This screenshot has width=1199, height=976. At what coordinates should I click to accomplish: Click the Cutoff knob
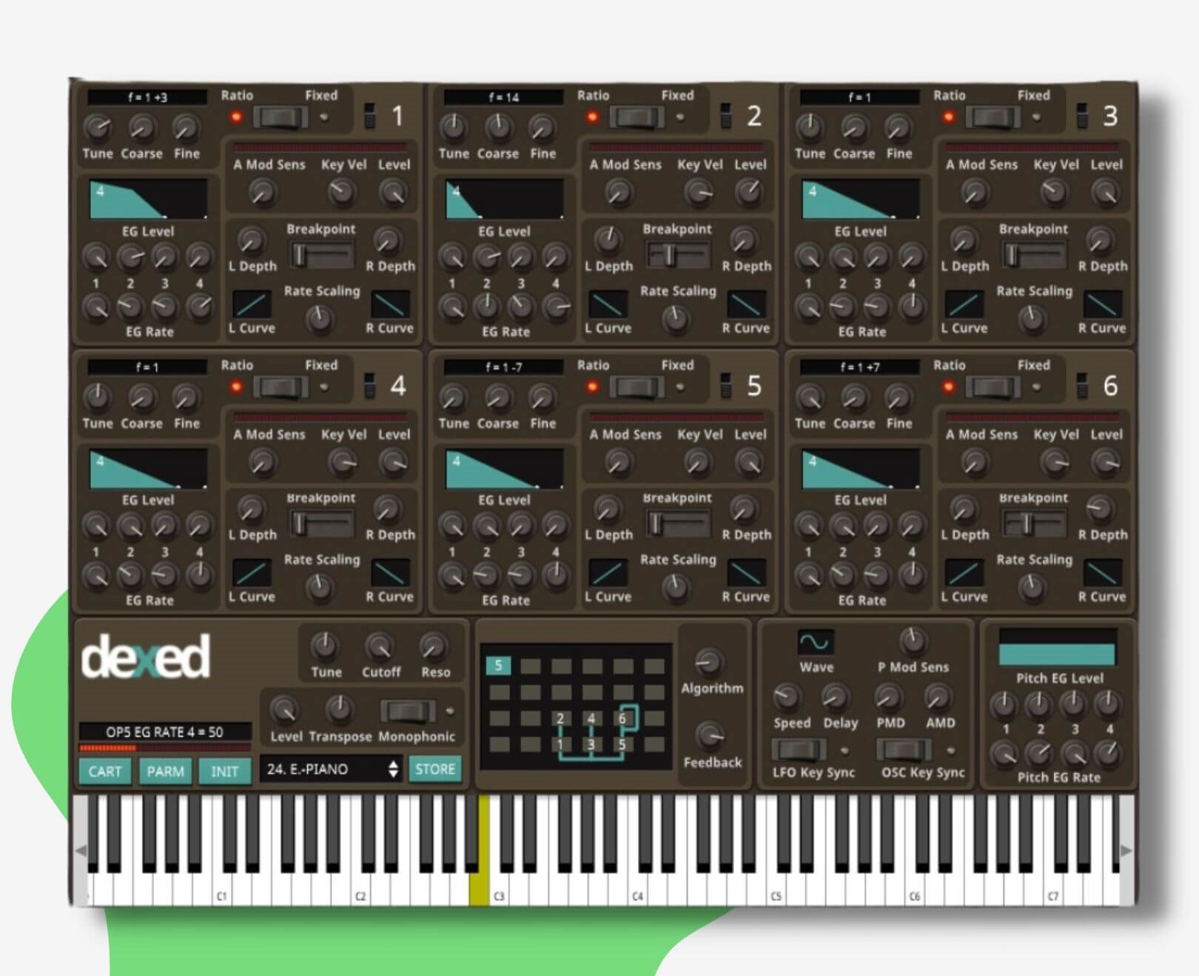[x=380, y=646]
